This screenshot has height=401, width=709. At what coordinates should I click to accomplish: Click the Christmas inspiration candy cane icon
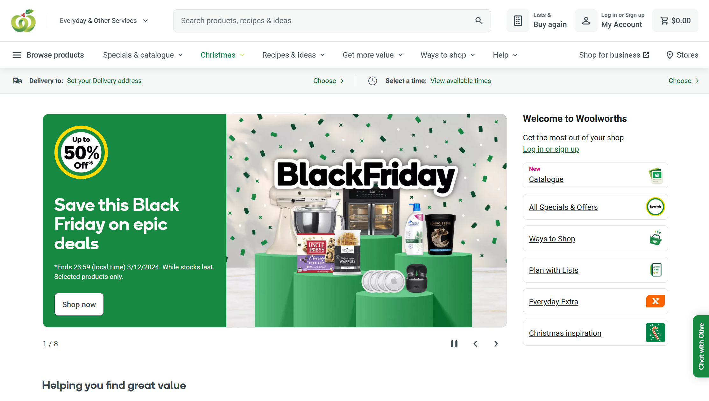click(x=655, y=333)
